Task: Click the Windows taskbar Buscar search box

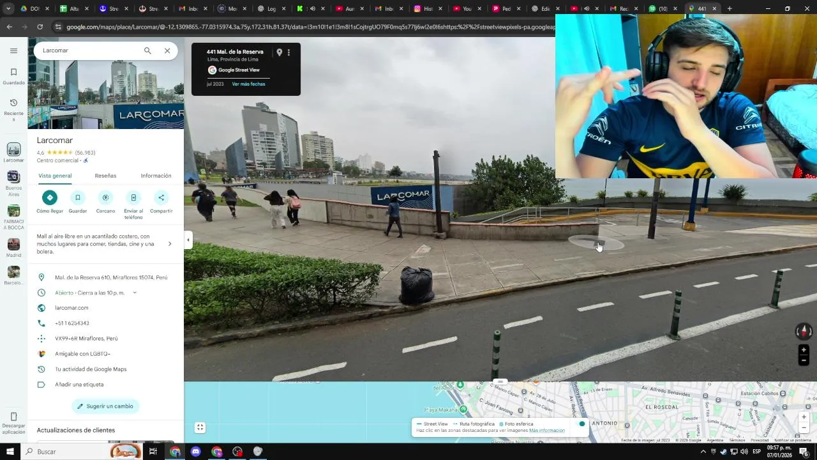Action: (x=81, y=452)
